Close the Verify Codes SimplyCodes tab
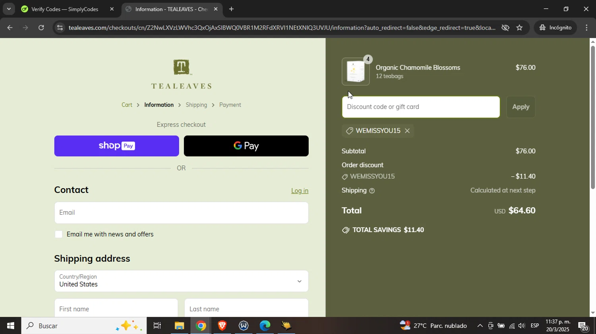 pos(112,9)
